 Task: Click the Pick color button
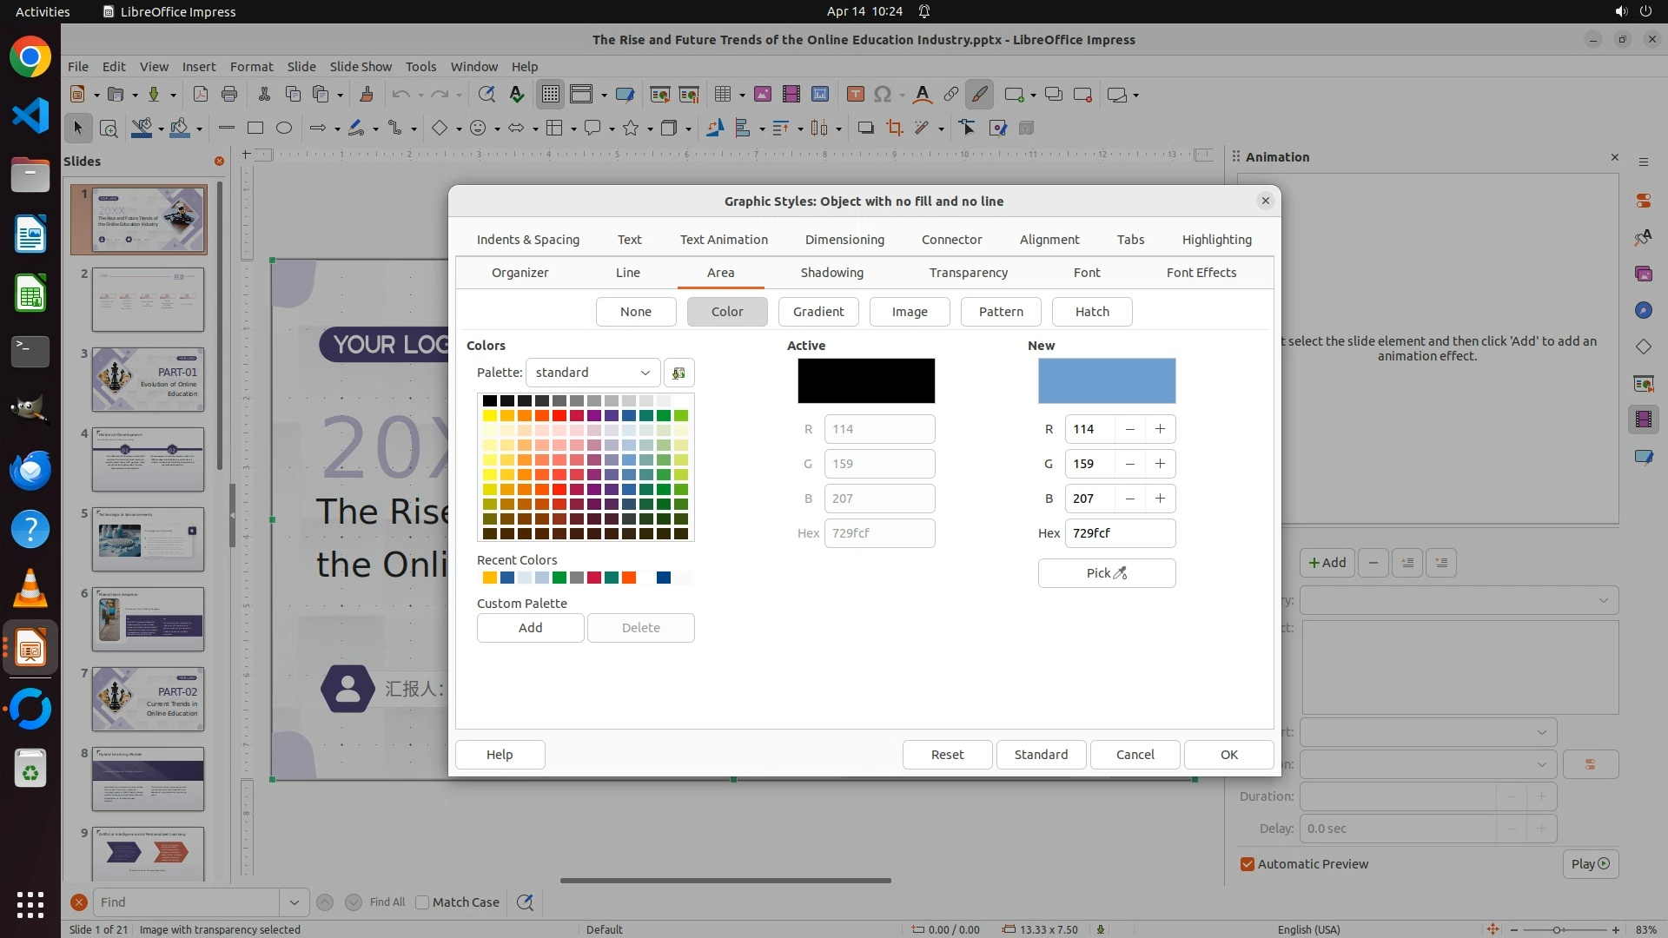1106,573
